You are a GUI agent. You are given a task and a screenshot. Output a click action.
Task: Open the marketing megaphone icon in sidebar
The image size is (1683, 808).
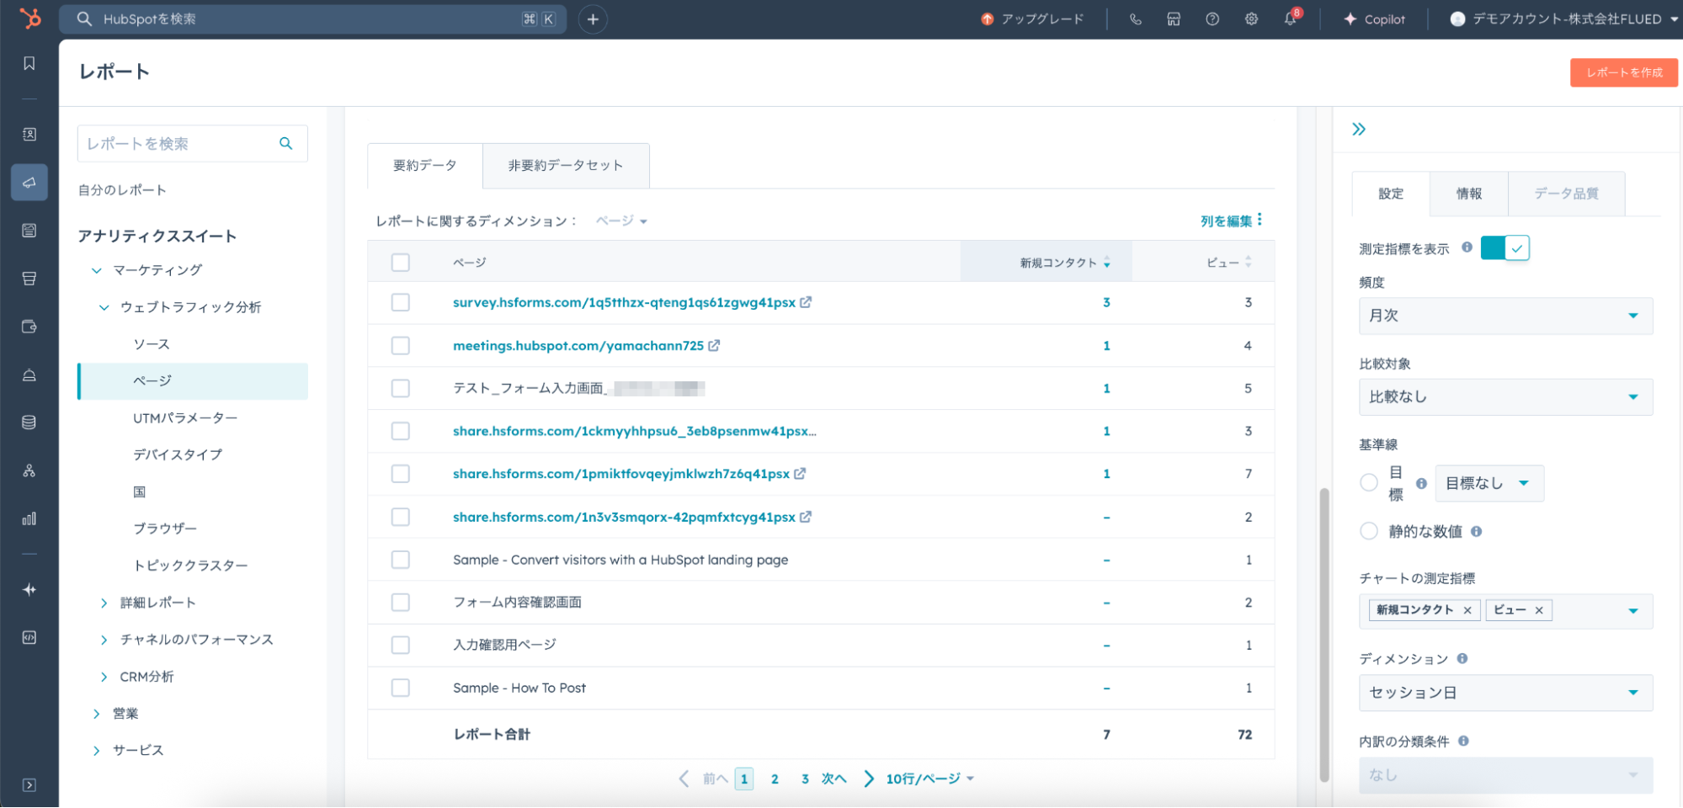pos(29,183)
